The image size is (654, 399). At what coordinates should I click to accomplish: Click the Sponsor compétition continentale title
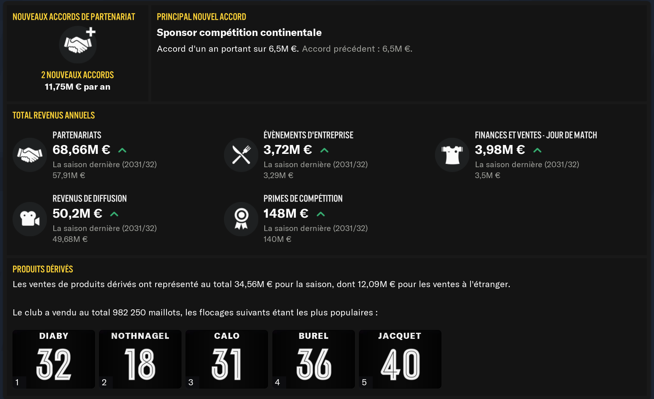(239, 33)
